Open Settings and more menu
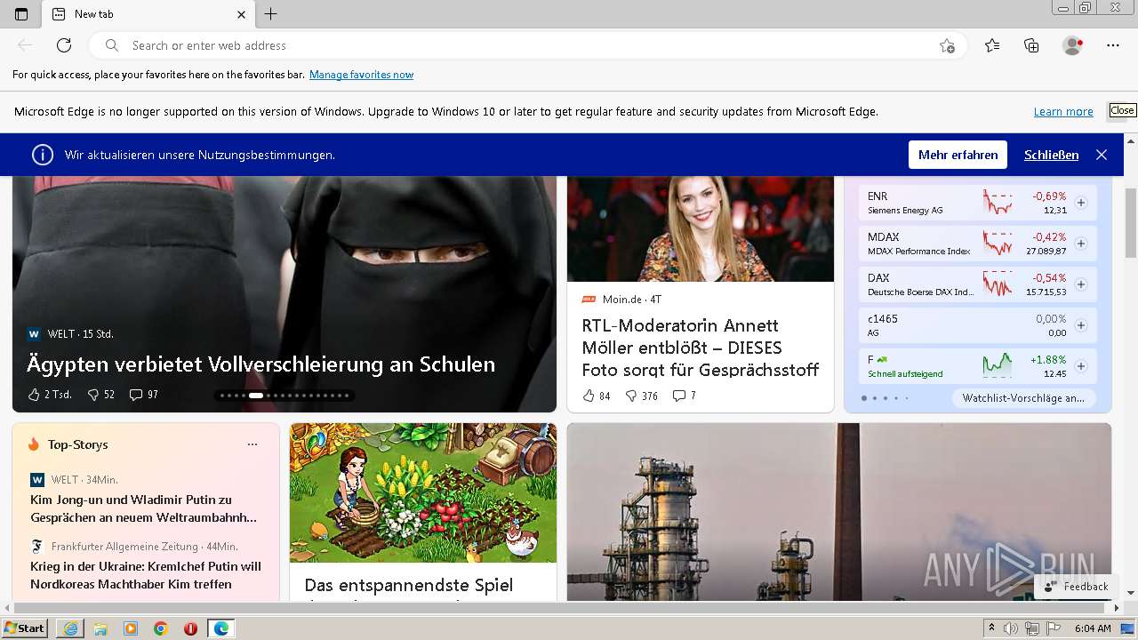Image resolution: width=1138 pixels, height=640 pixels. pos(1113,45)
